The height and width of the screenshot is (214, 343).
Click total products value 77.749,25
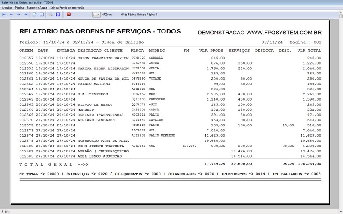[214, 164]
